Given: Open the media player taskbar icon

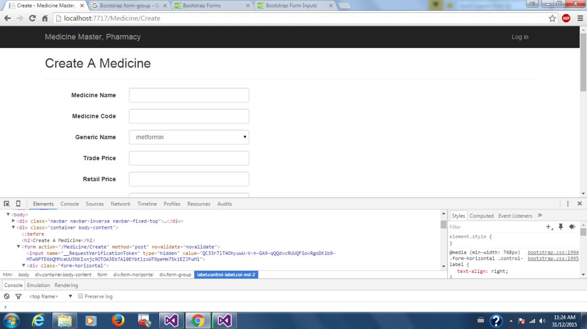Looking at the screenshot, I should pos(91,320).
